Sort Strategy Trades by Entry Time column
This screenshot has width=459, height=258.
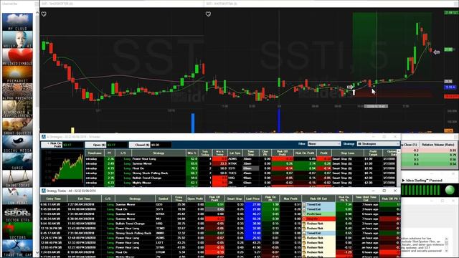click(54, 199)
